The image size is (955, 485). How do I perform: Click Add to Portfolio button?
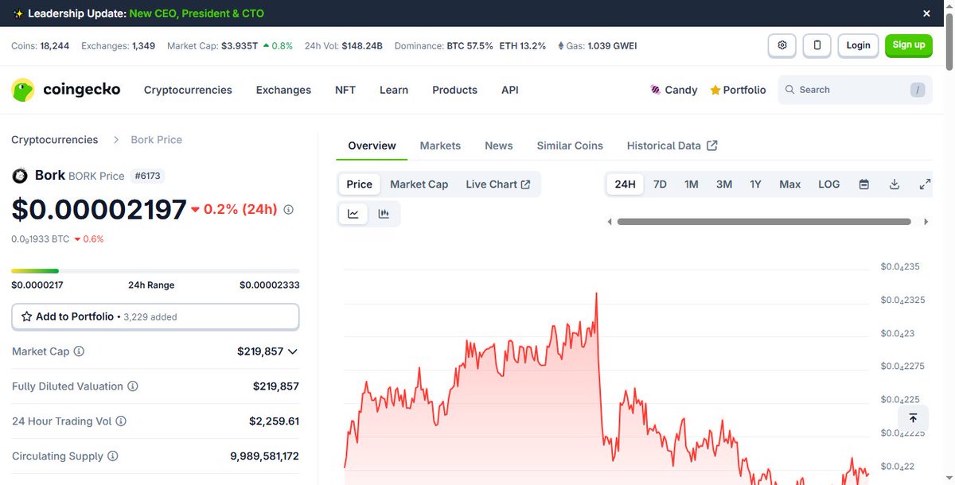point(155,316)
